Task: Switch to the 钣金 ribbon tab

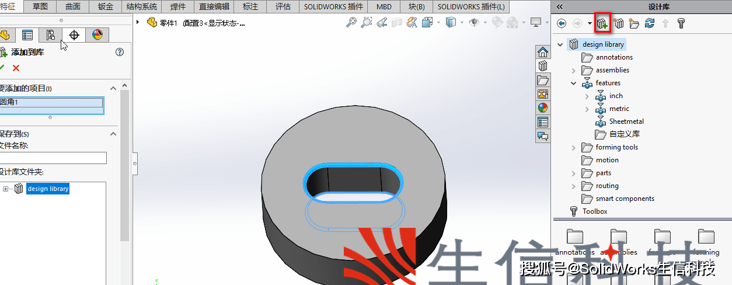Action: (106, 7)
